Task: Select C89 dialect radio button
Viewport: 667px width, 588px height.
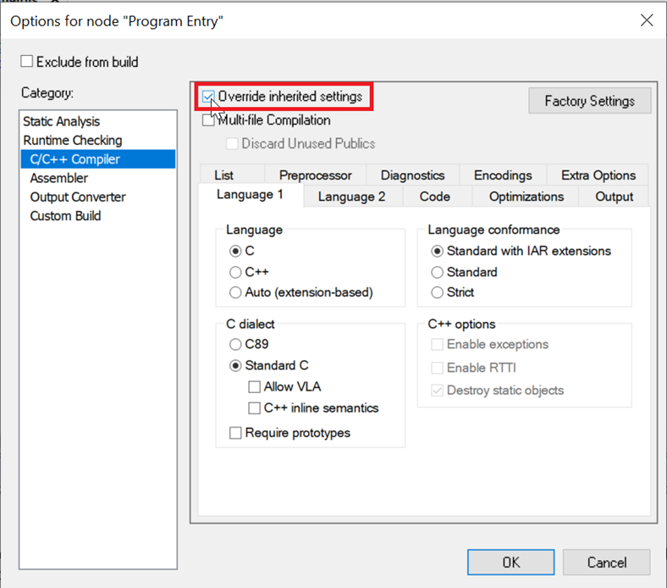Action: (x=235, y=345)
